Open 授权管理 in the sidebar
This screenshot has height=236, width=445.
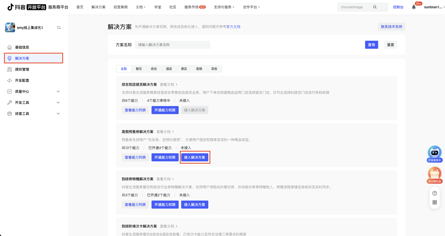[22, 69]
